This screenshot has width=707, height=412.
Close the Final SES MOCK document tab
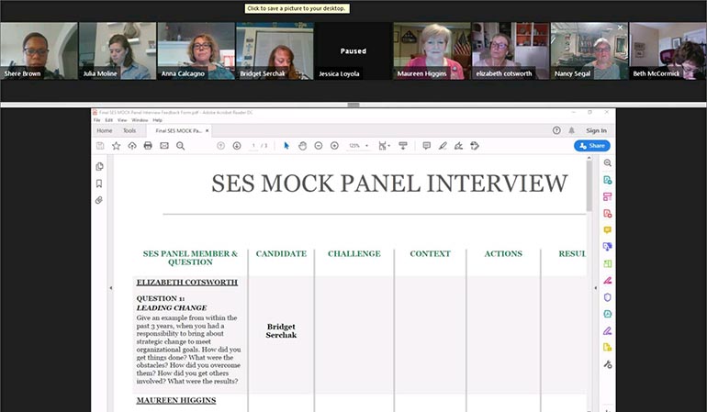207,130
